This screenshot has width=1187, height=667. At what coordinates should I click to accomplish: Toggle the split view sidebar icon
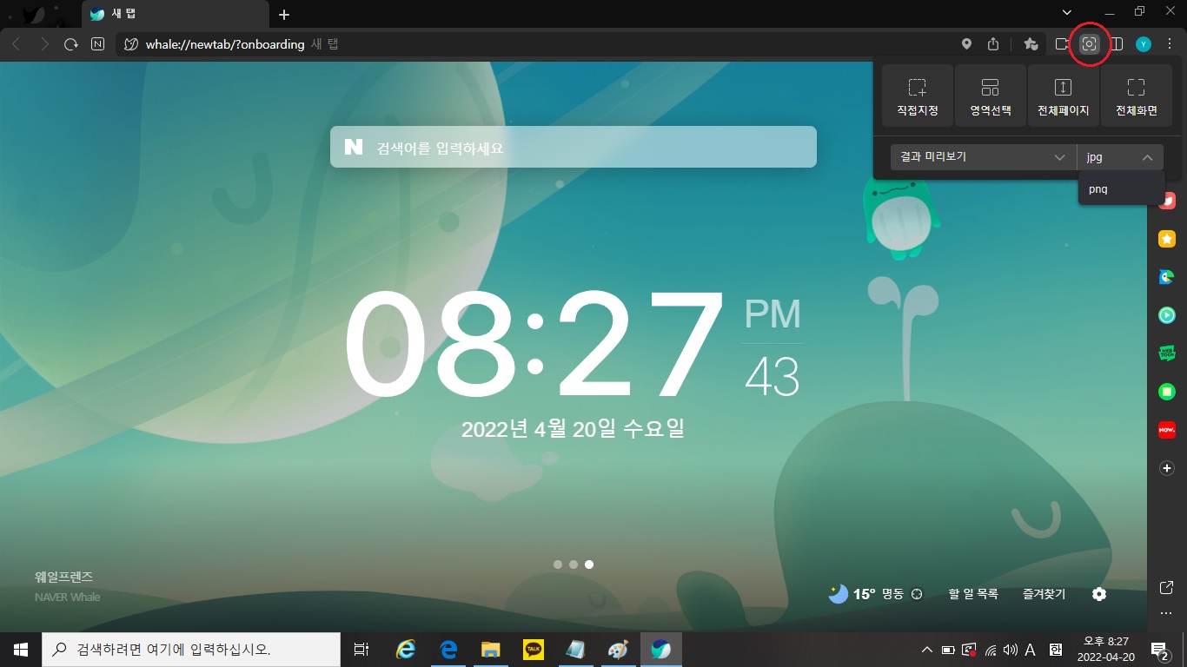[1117, 44]
